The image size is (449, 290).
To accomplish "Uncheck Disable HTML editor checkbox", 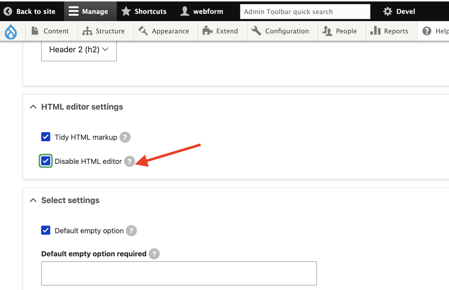I will 46,161.
